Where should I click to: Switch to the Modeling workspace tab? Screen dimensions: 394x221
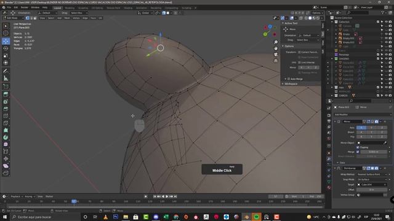click(70, 8)
